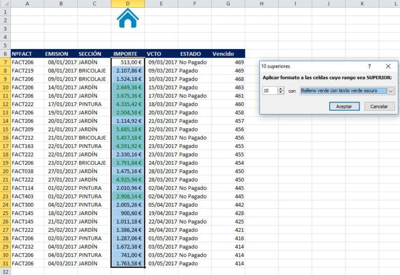Image resolution: width=400 pixels, height=275 pixels.
Task: Click emission date 14/01/2017
Action: (60, 87)
